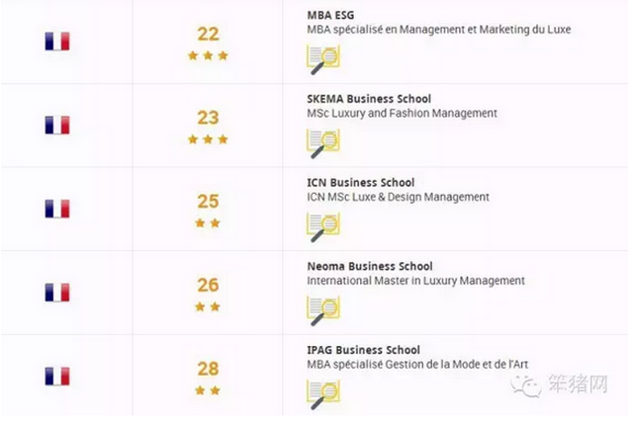Select International Master in Luxury Management program
The image size is (631, 423).
[x=415, y=281]
